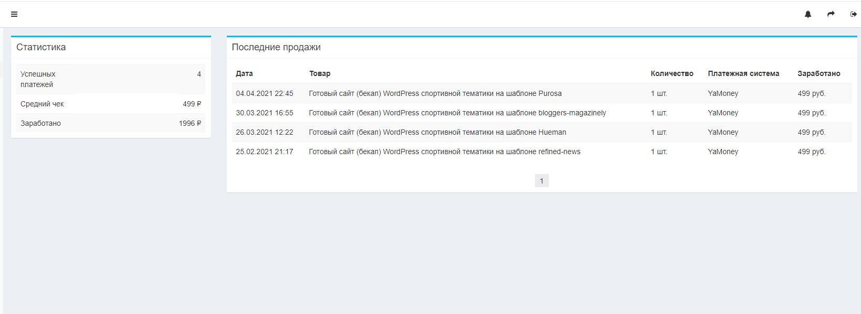The width and height of the screenshot is (861, 314).
Task: Click average check value 499 ₽
Action: pyautogui.click(x=192, y=104)
